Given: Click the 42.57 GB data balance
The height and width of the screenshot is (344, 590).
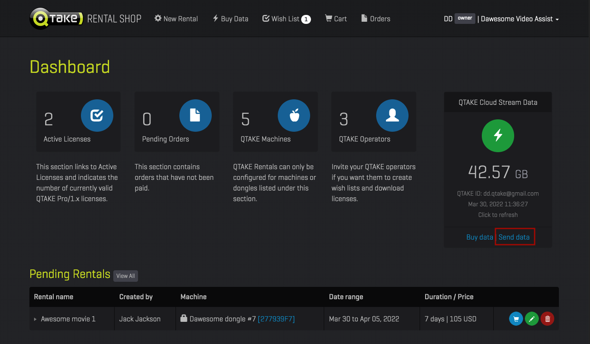Looking at the screenshot, I should pos(498,172).
